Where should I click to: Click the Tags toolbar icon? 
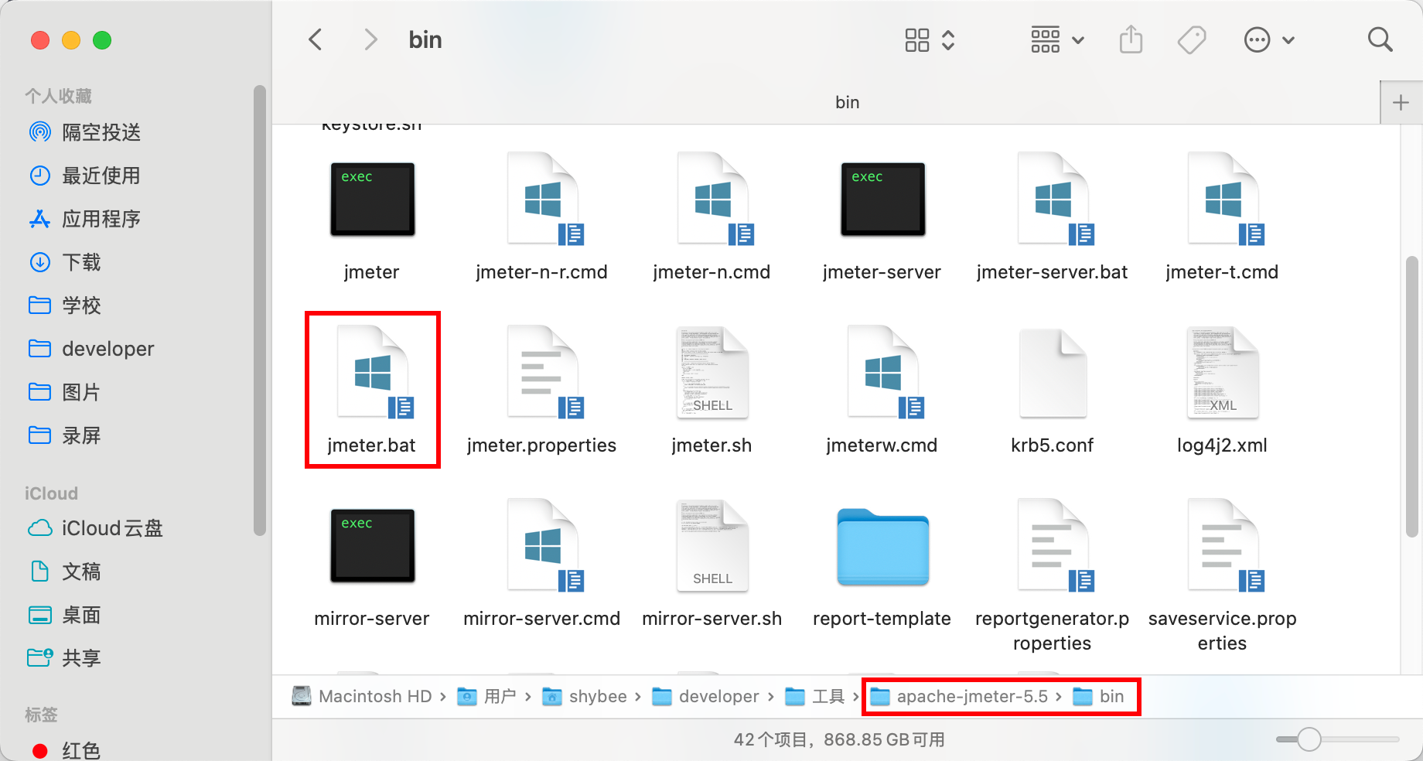(x=1192, y=39)
